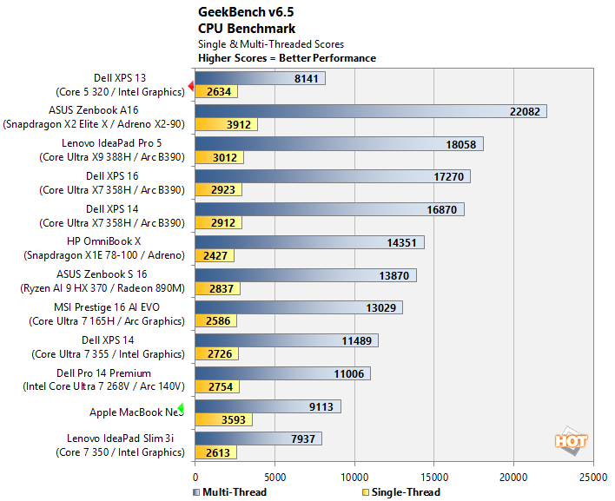Click the "Lenovo IdeaPad Pro 5" label
Viewport: 615px width, 501px height.
pyautogui.click(x=111, y=143)
